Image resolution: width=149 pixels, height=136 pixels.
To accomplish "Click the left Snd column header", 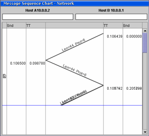I will pyautogui.click(x=16, y=25).
